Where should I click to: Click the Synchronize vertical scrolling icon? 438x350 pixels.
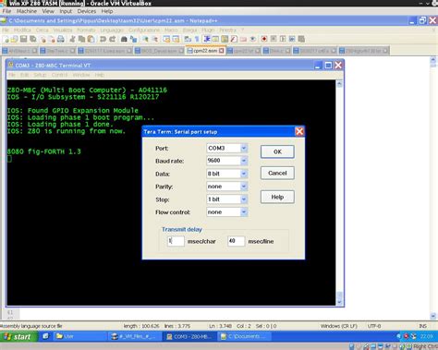click(166, 39)
